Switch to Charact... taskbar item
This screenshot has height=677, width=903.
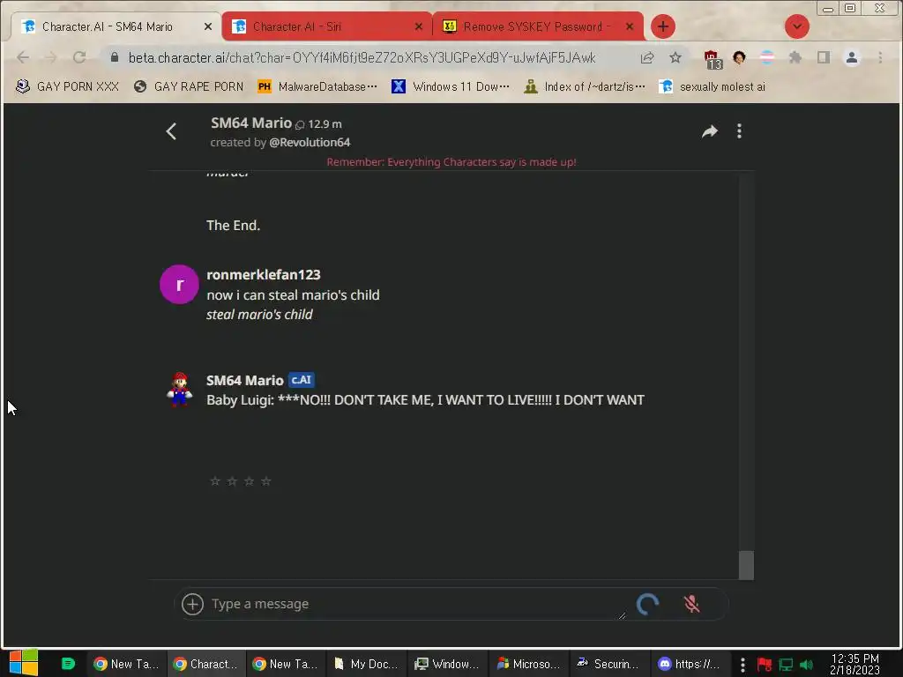[x=206, y=664]
